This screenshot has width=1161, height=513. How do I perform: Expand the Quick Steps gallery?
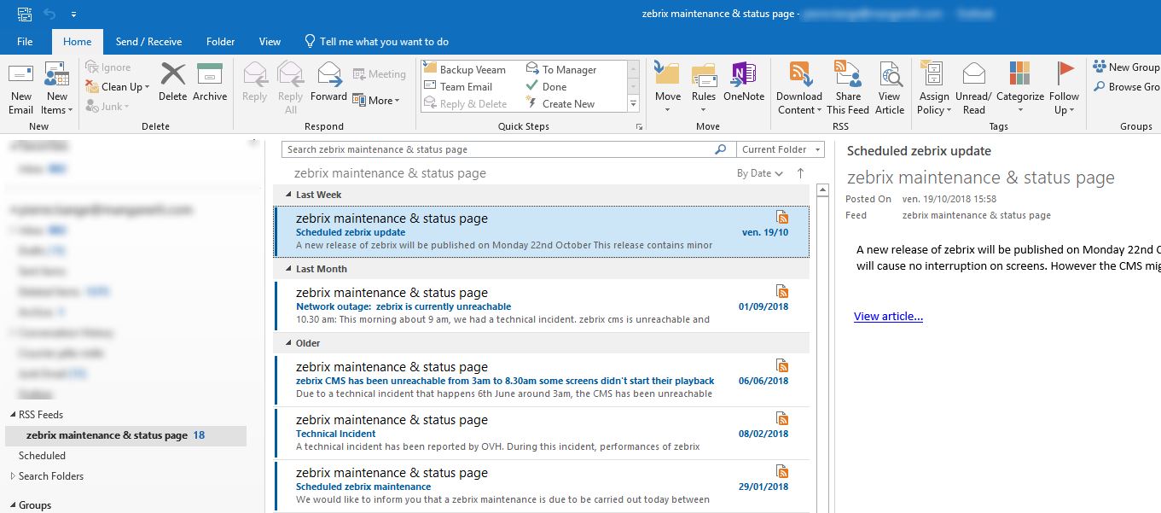coord(633,104)
